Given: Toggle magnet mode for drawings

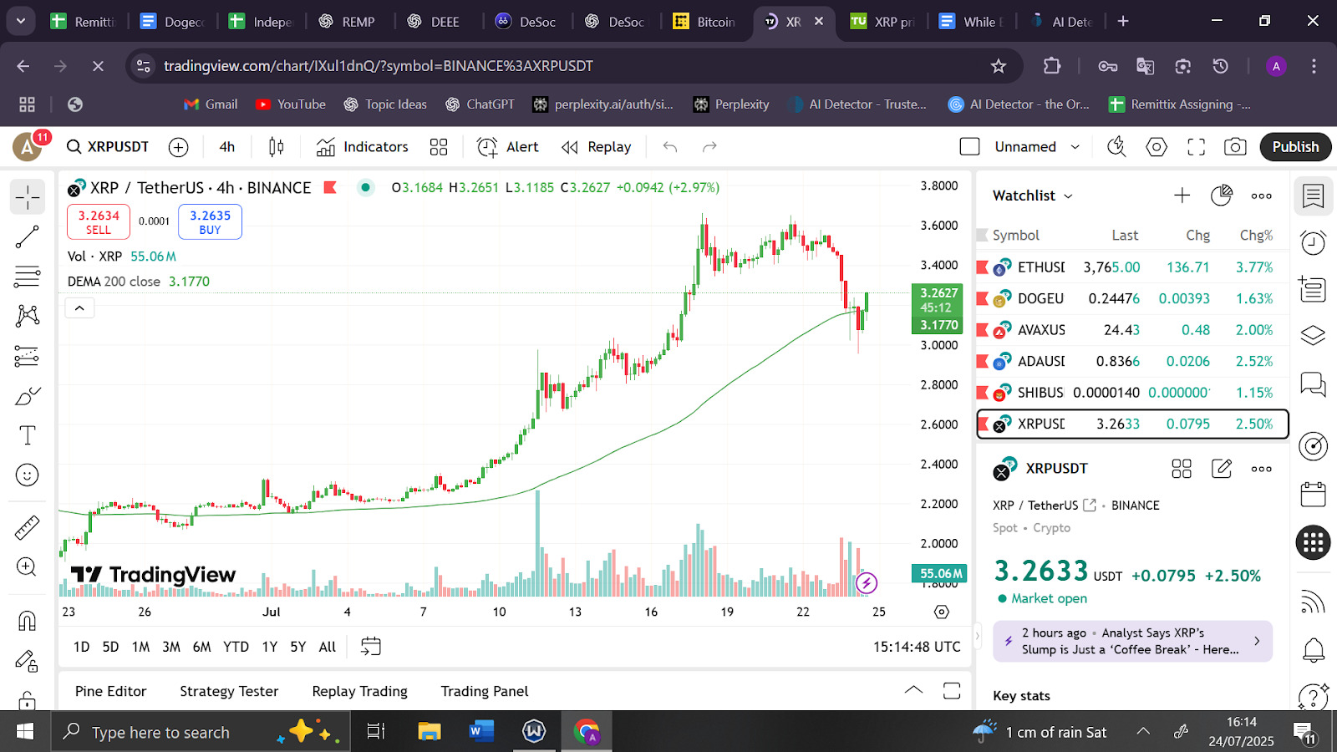Looking at the screenshot, I should click(28, 621).
